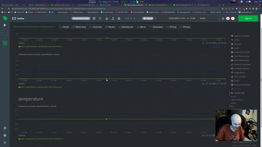This screenshot has width=262, height=147.
Task: Select the external failure submenu item
Action: pos(237,100)
